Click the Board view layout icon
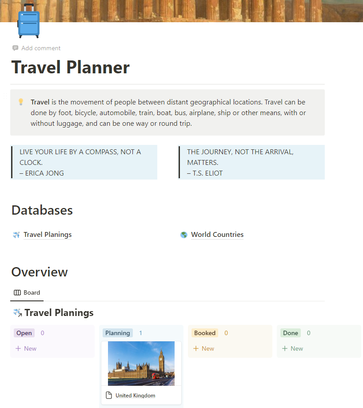The height and width of the screenshot is (408, 363). point(17,292)
